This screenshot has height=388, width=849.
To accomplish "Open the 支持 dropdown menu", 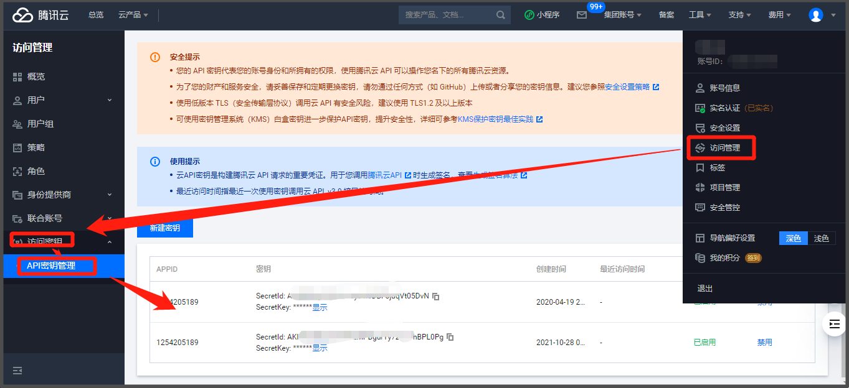I will pyautogui.click(x=740, y=15).
